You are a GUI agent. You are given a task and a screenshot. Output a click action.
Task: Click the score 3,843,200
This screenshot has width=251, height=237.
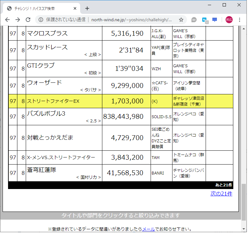(127, 157)
